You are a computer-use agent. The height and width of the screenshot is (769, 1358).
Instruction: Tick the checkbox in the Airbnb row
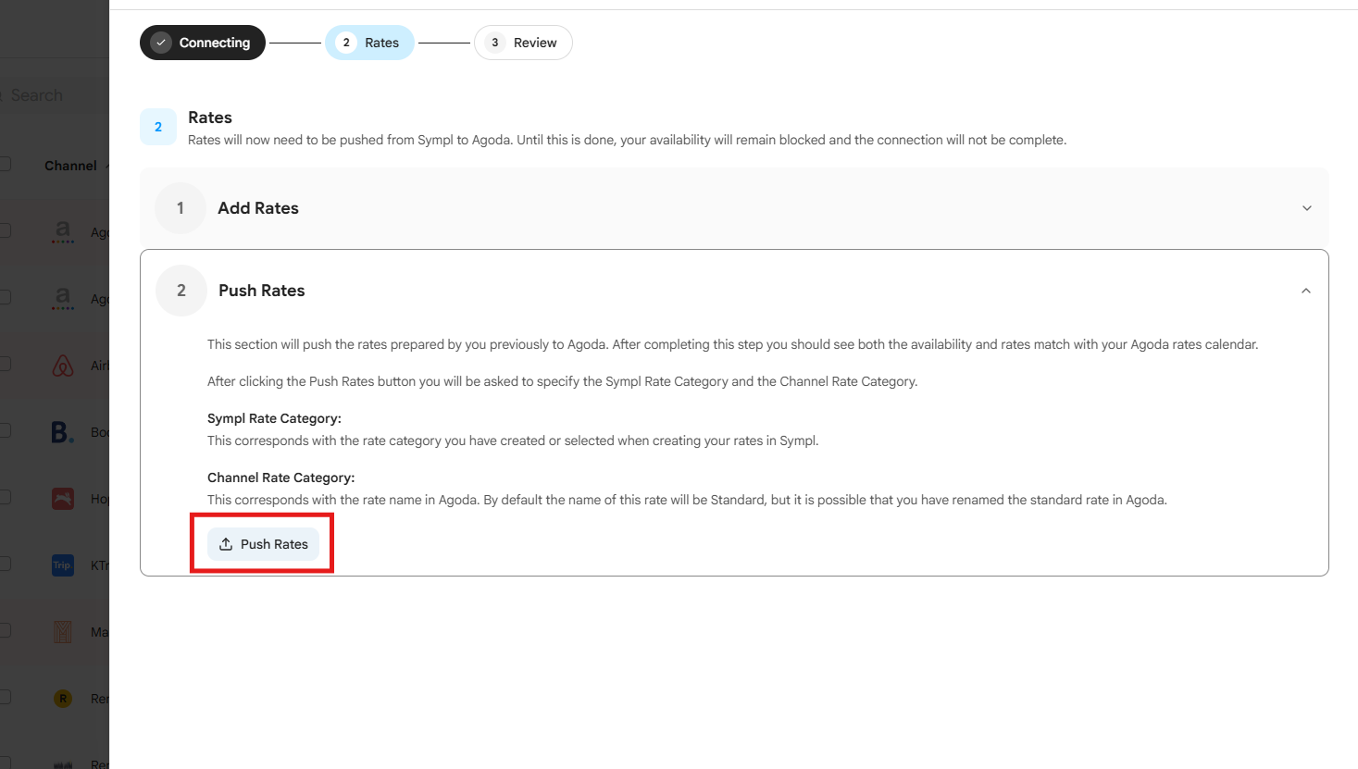[x=5, y=365]
